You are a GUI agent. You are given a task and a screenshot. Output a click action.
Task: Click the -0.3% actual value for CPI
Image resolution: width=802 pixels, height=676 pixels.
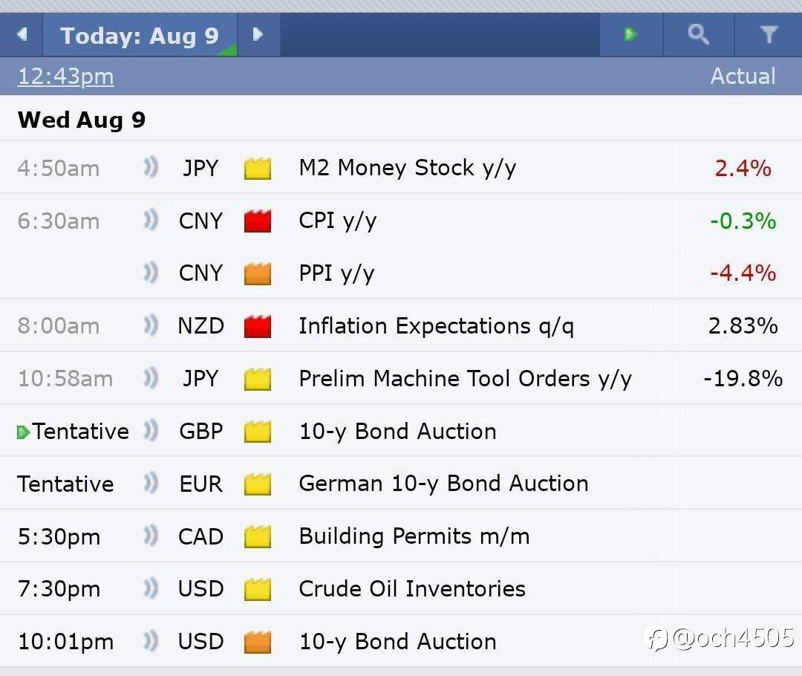click(x=743, y=221)
